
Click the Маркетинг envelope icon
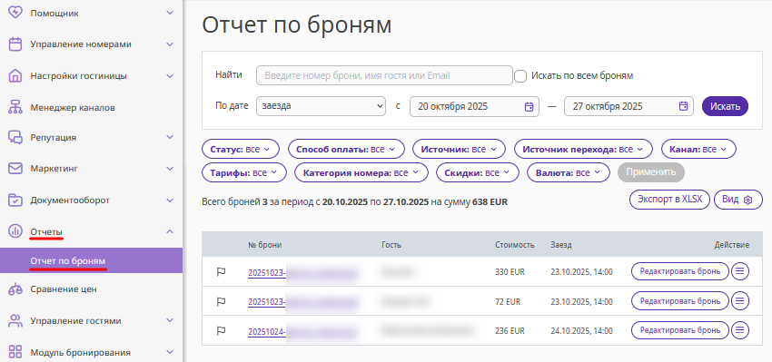point(15,168)
